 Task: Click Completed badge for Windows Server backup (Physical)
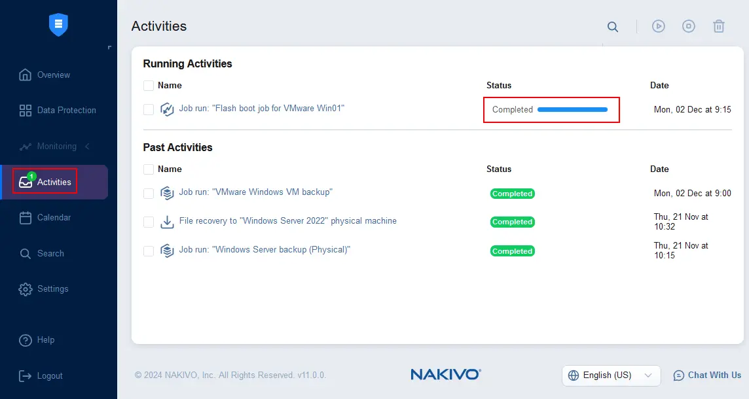513,251
